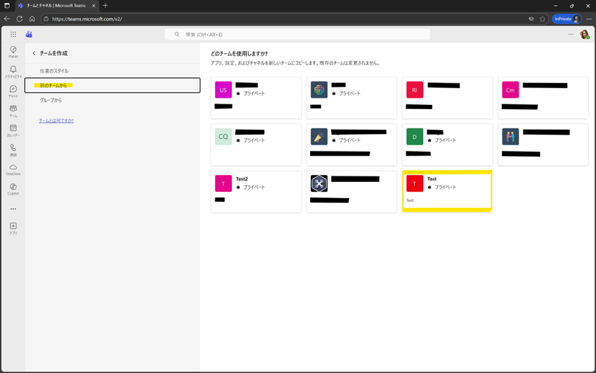This screenshot has width=596, height=373.
Task: Click the どのチームを使用しますか? heading
Action: (x=239, y=54)
